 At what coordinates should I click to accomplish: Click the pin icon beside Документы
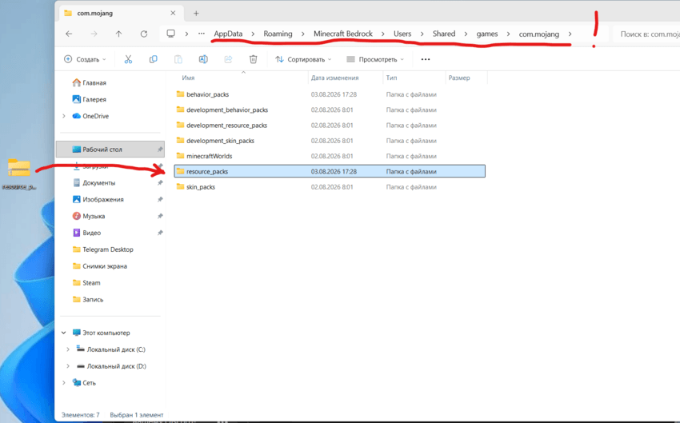(x=160, y=183)
